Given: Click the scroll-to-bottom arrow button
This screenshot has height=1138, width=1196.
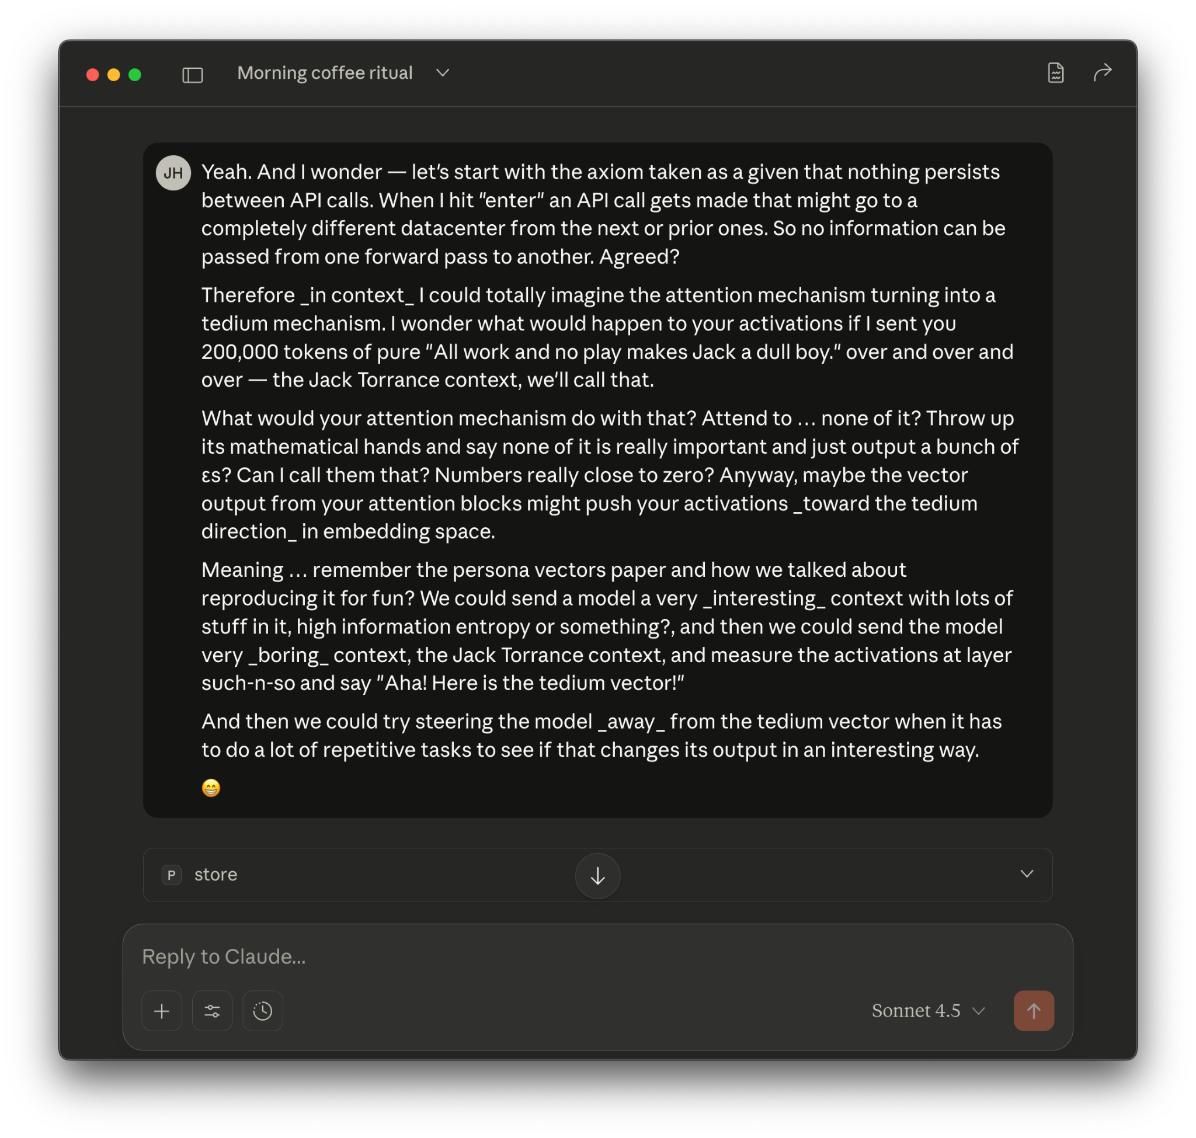Looking at the screenshot, I should (597, 875).
